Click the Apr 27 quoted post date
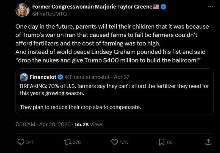 click(x=122, y=77)
